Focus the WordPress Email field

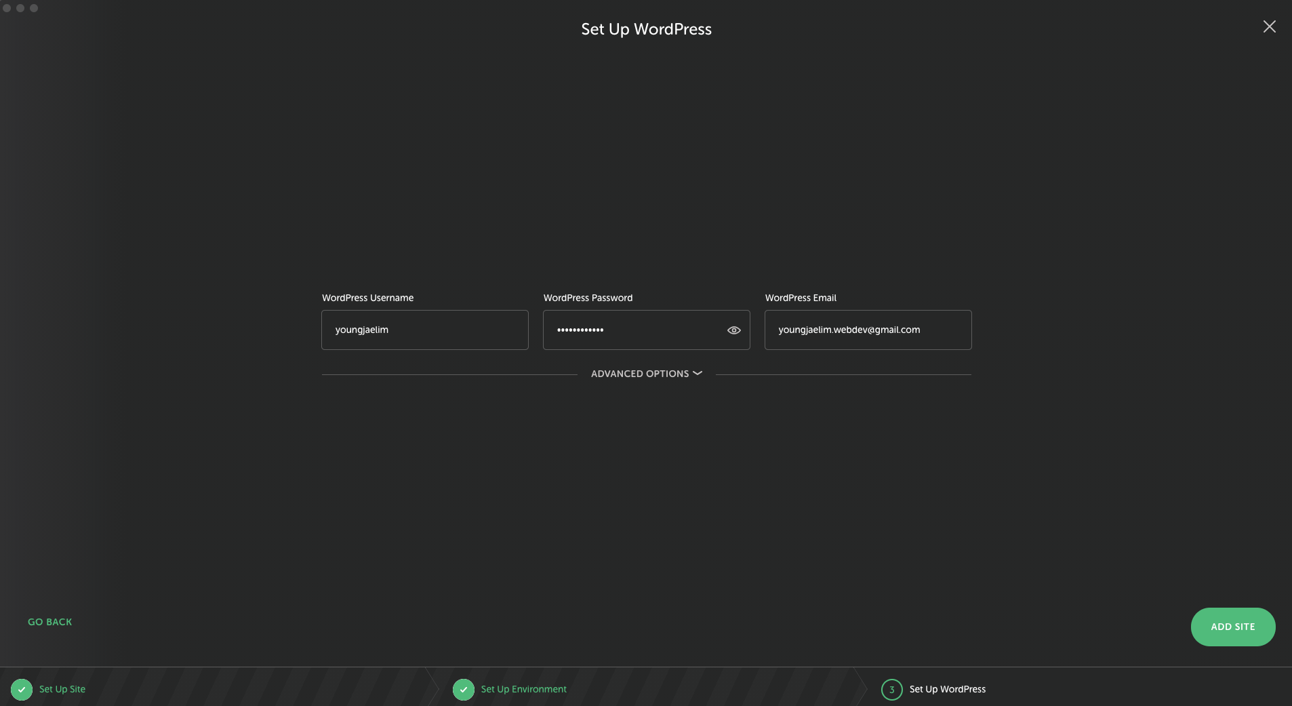pyautogui.click(x=868, y=330)
